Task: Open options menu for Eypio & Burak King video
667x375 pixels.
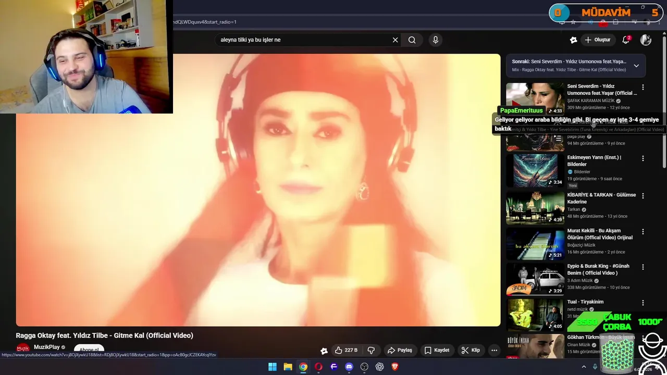Action: (x=643, y=267)
